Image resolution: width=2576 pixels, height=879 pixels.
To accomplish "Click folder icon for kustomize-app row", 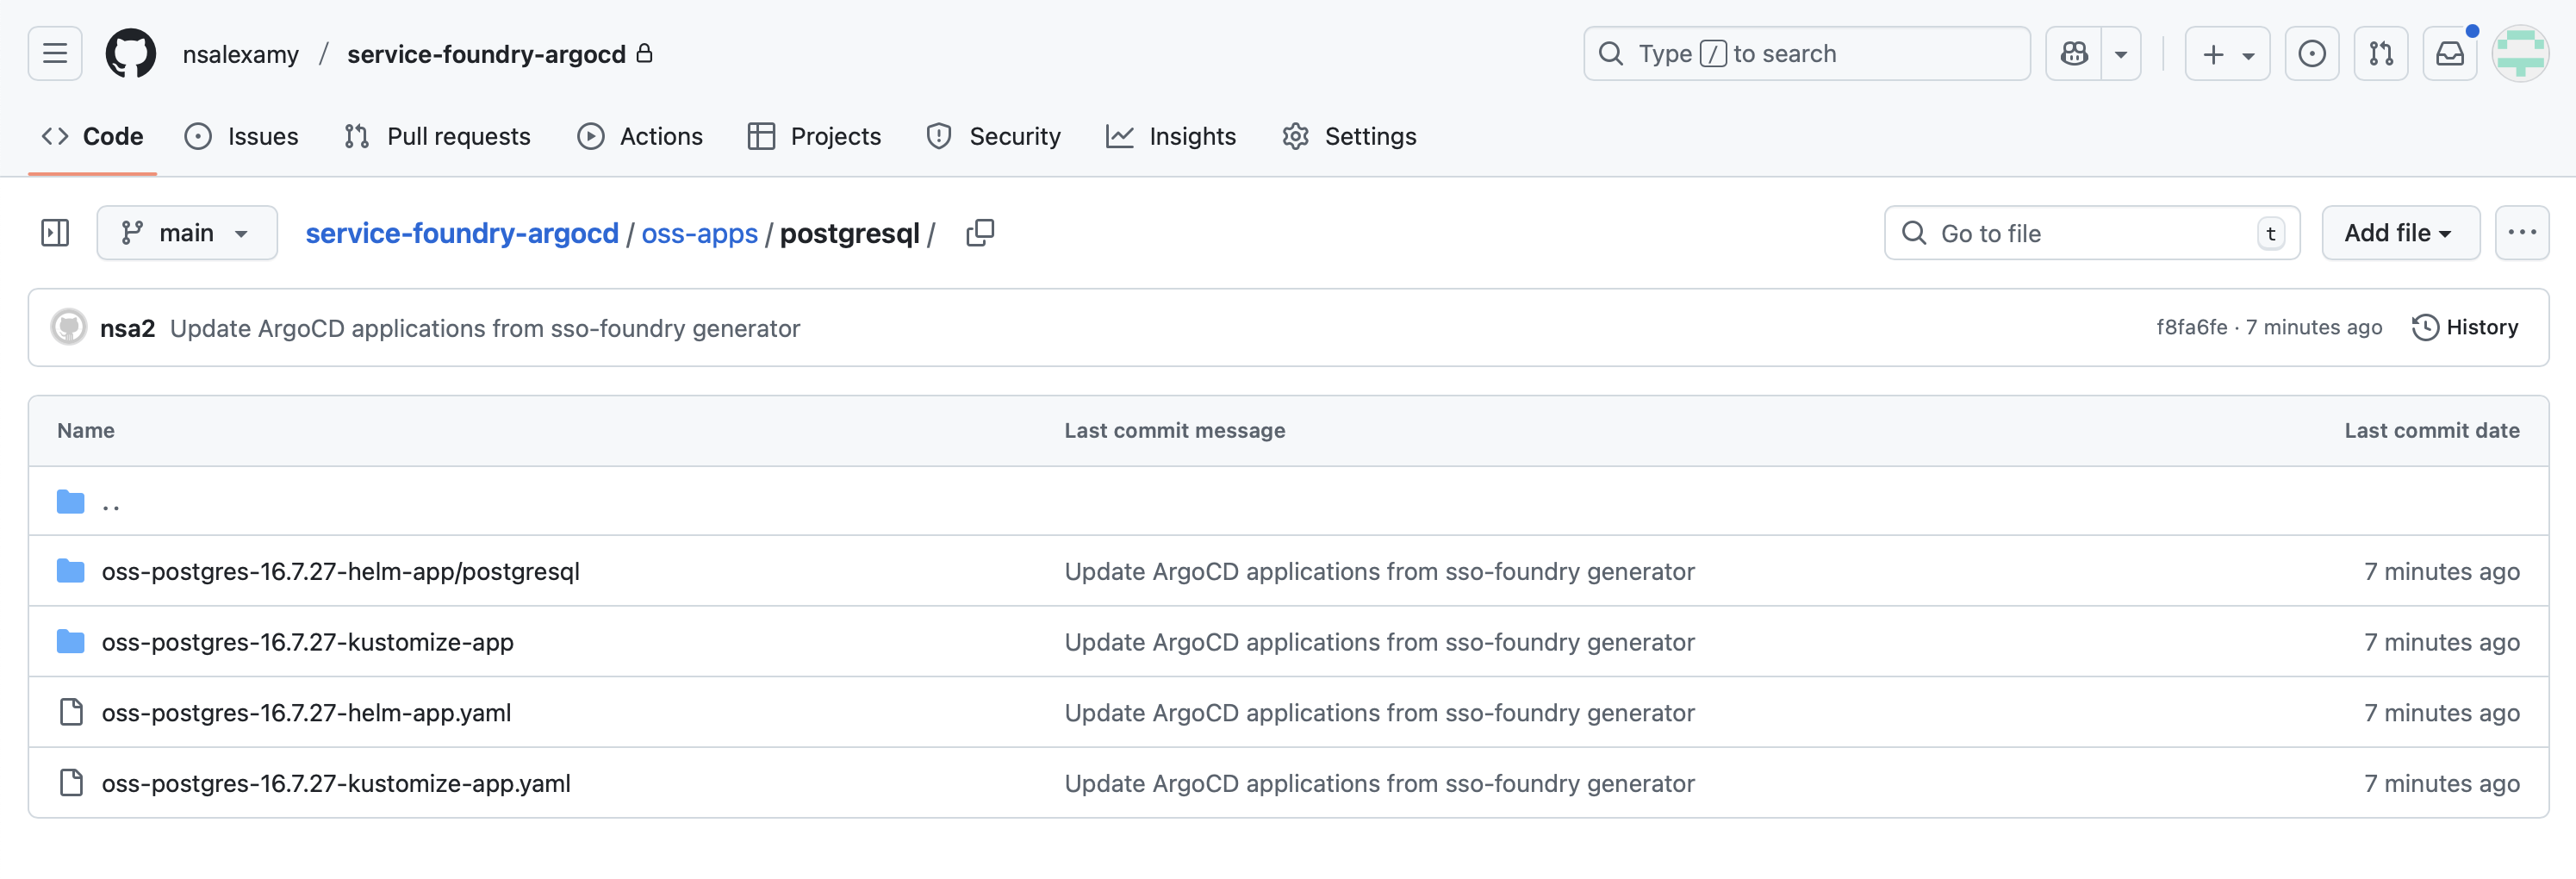I will pyautogui.click(x=71, y=642).
